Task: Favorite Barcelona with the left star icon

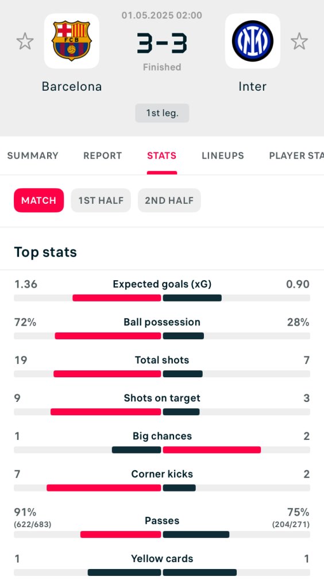Action: click(25, 41)
